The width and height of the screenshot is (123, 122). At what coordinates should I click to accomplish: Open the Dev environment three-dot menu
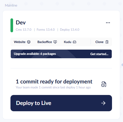[x=108, y=23]
